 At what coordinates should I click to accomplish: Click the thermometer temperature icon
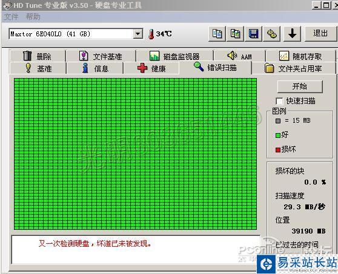click(151, 34)
